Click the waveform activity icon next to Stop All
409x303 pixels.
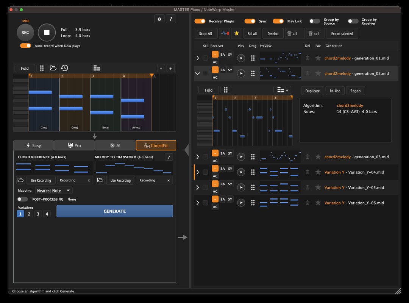coord(225,34)
